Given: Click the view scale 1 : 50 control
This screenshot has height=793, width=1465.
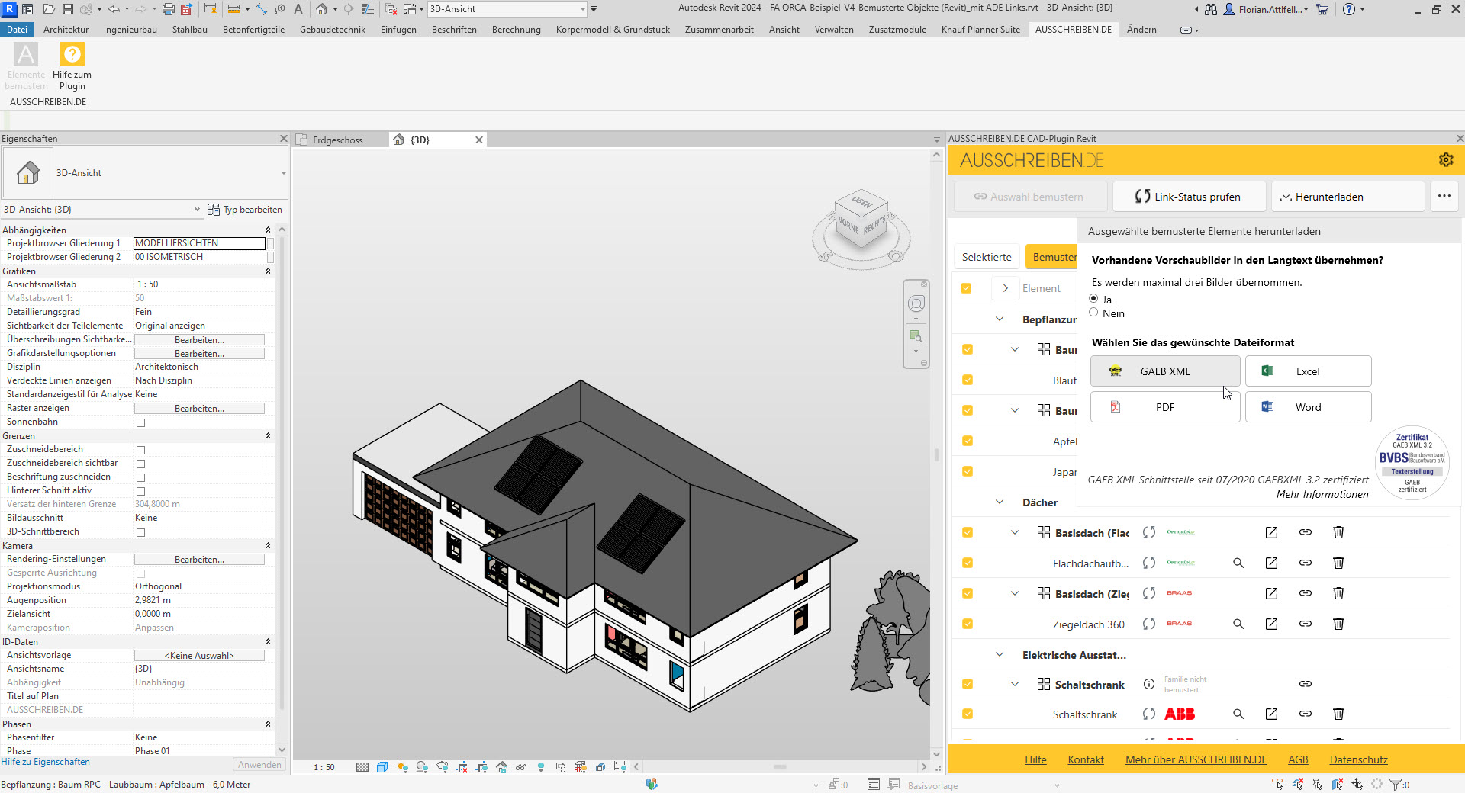Looking at the screenshot, I should (x=324, y=767).
